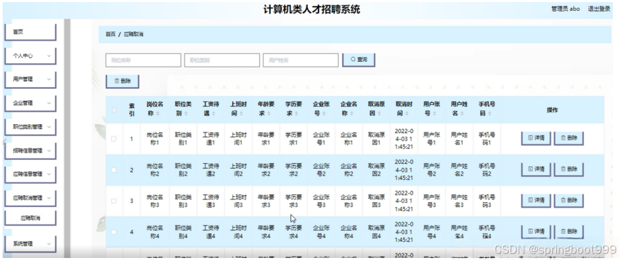Open 详情 for row 4
The height and width of the screenshot is (260, 619).
coord(536,232)
